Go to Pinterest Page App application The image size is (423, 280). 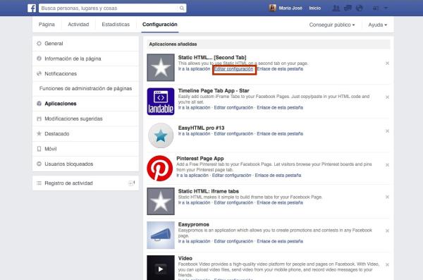pos(192,175)
